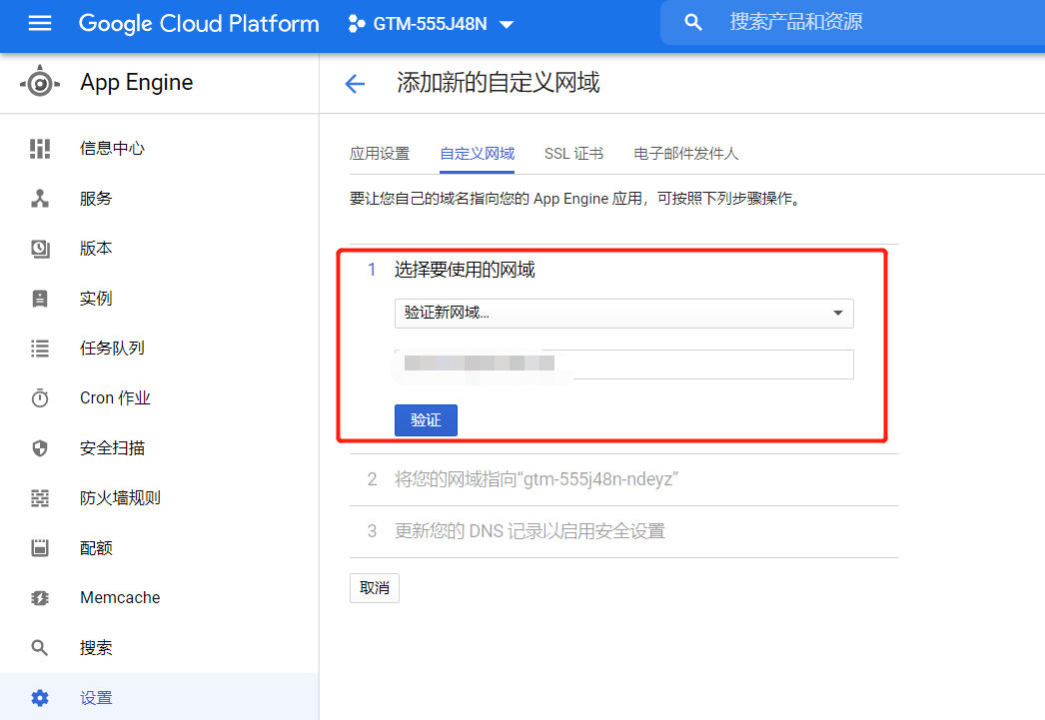1045x720 pixels.
Task: Click the App Engine sidebar title
Action: tap(137, 83)
